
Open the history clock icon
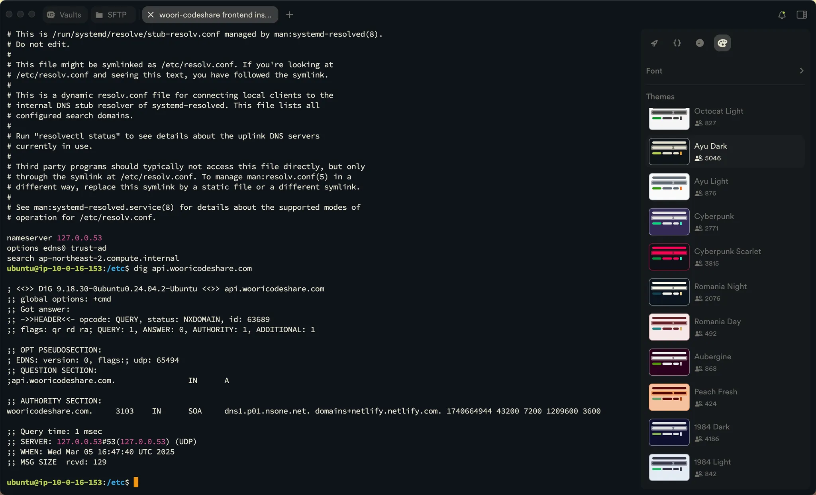[700, 43]
